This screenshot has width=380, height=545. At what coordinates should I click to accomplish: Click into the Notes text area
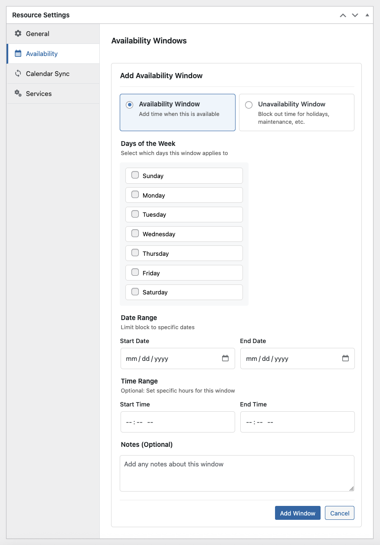[x=237, y=473]
